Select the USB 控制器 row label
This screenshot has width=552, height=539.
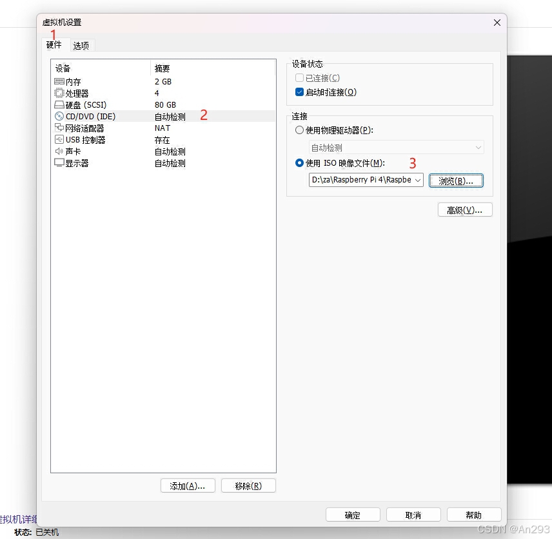click(86, 140)
